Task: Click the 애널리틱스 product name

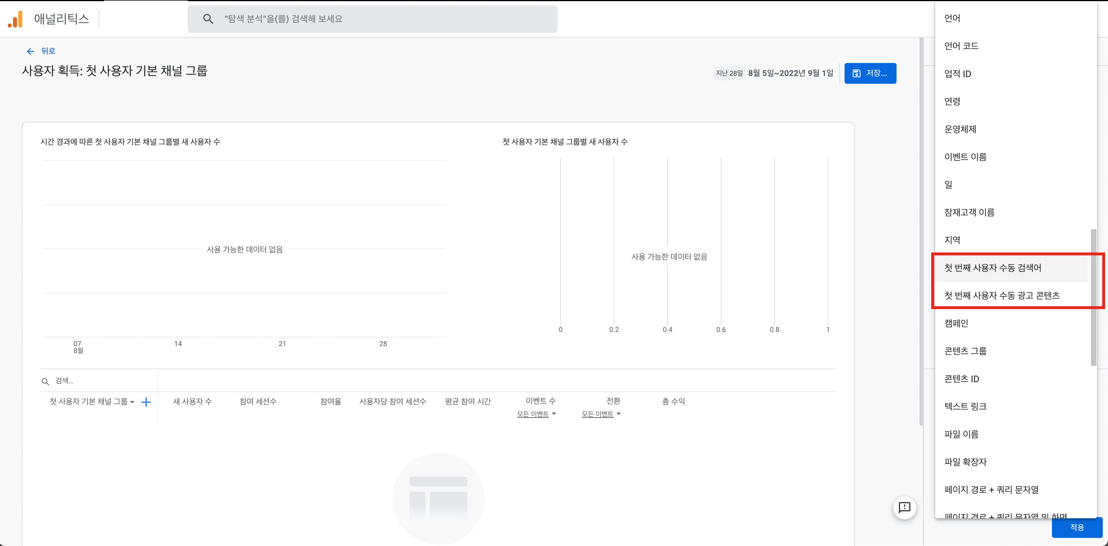Action: point(62,19)
